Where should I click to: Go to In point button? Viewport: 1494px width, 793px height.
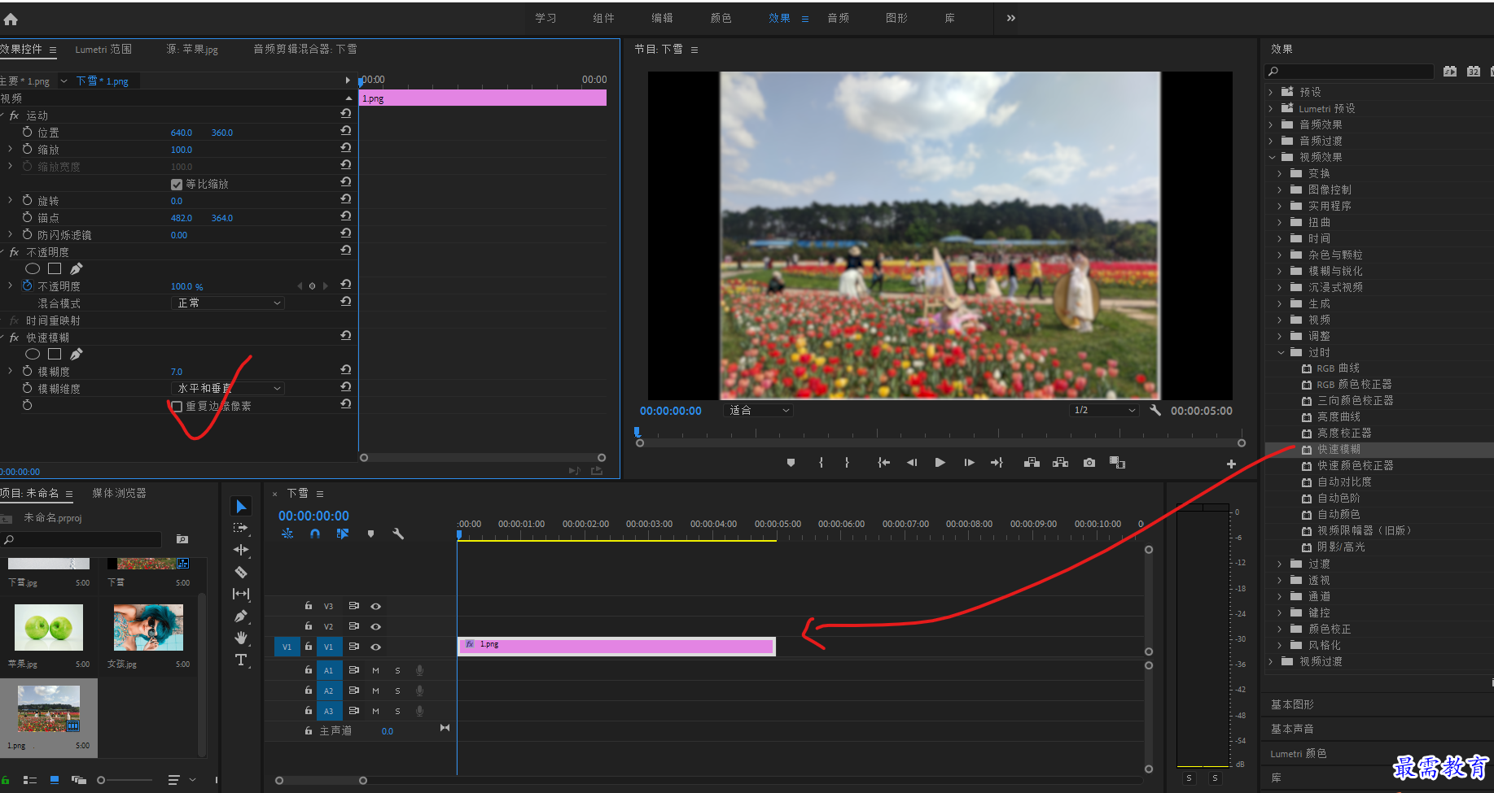coord(883,463)
